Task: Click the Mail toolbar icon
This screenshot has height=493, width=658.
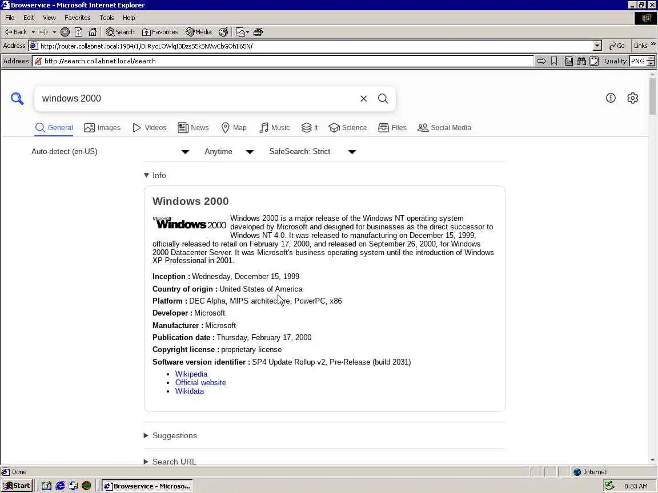Action: pyautogui.click(x=240, y=32)
